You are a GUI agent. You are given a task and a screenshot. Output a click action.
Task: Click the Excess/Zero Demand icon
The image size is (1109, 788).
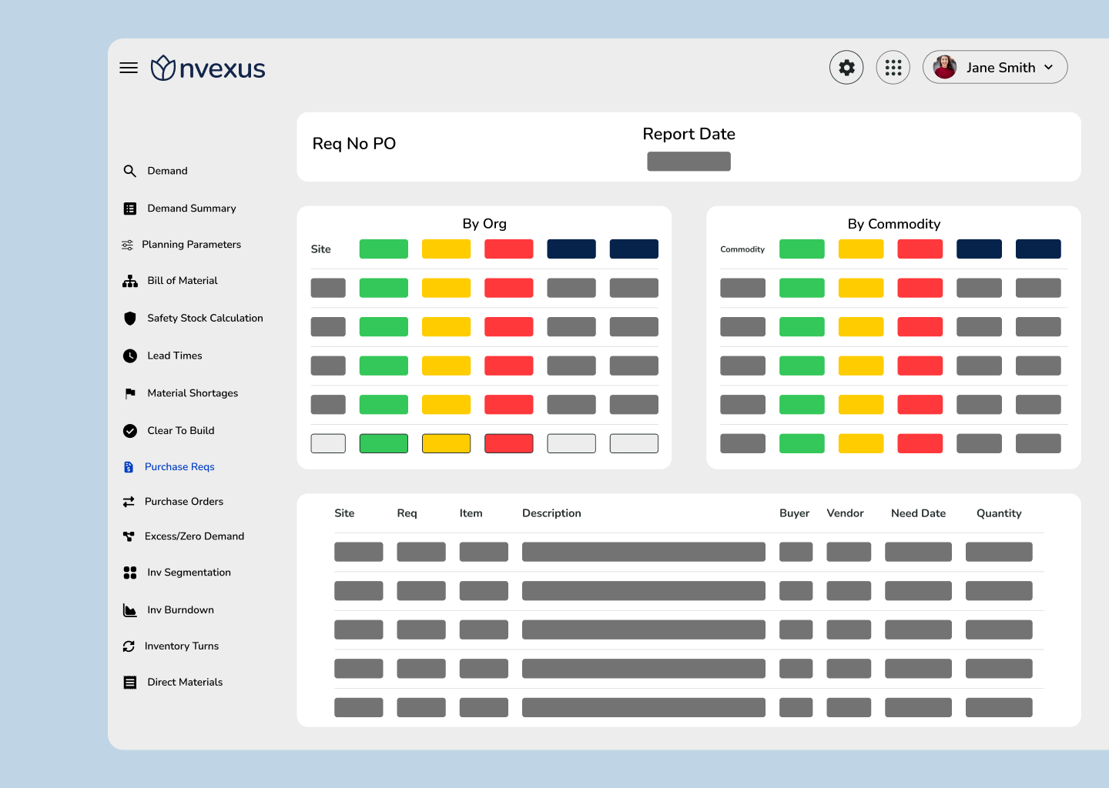coord(129,536)
